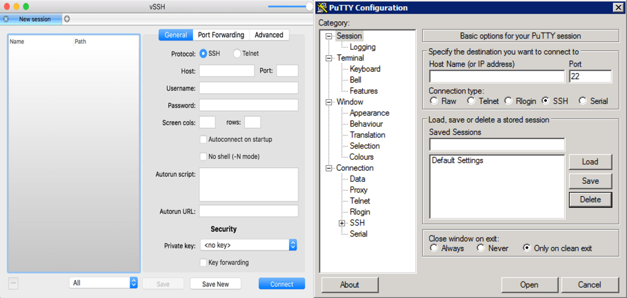627x298 pixels.
Task: Select Telnet connection type in PuTTY
Action: [x=471, y=101]
